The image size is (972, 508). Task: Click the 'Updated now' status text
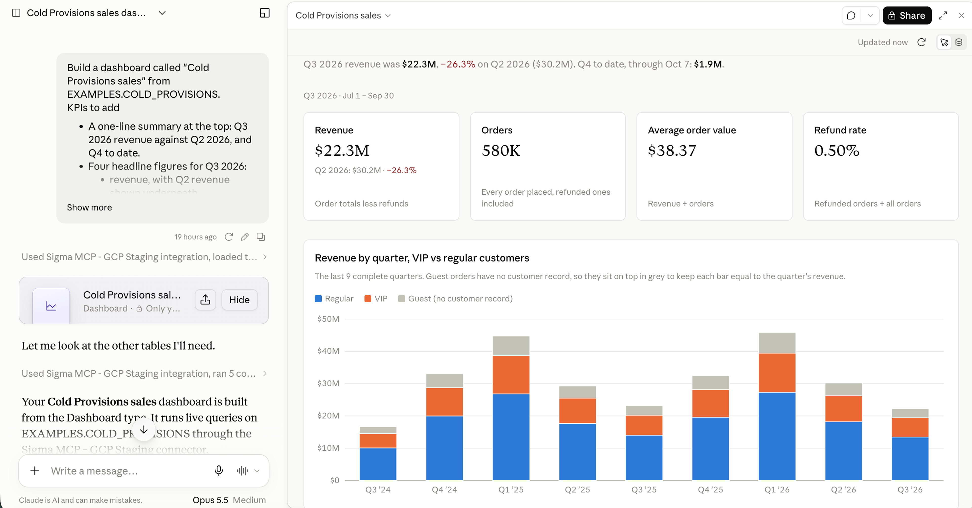[883, 42]
